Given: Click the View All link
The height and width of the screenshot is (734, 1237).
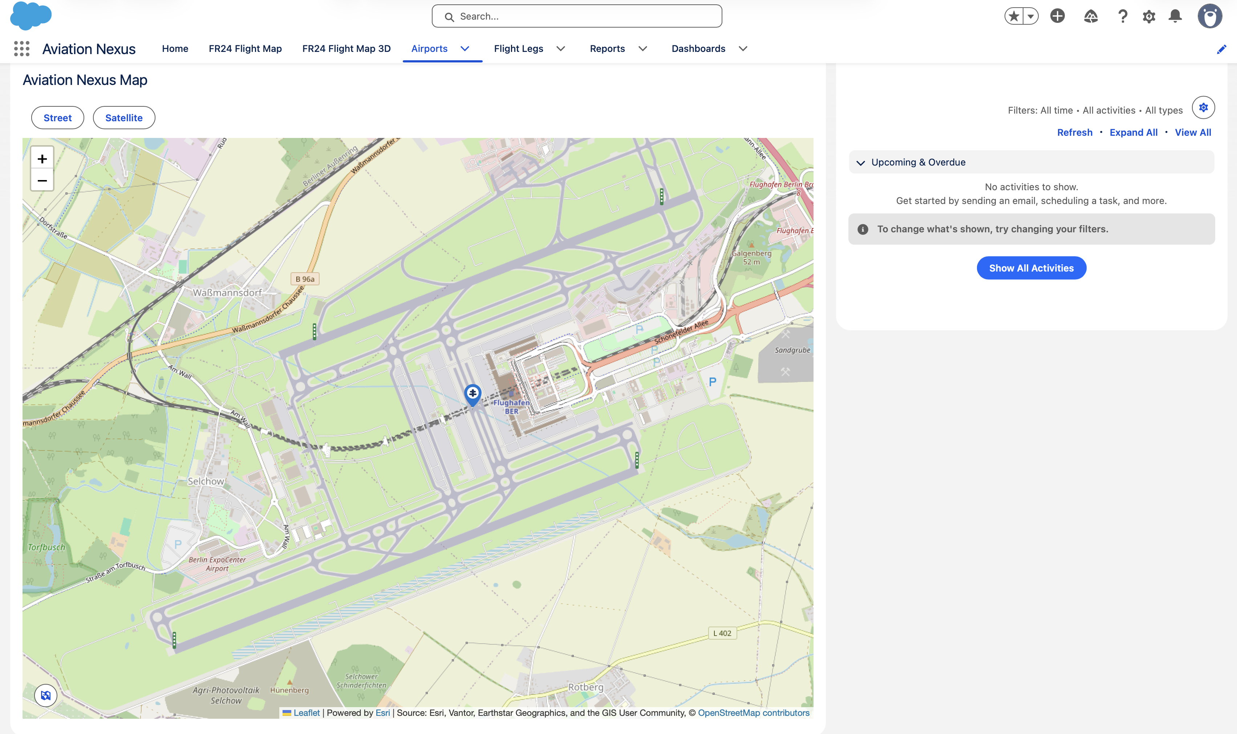Looking at the screenshot, I should coord(1193,132).
